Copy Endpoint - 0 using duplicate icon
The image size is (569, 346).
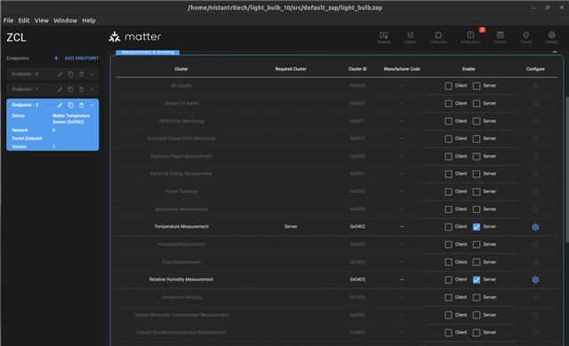pos(71,75)
